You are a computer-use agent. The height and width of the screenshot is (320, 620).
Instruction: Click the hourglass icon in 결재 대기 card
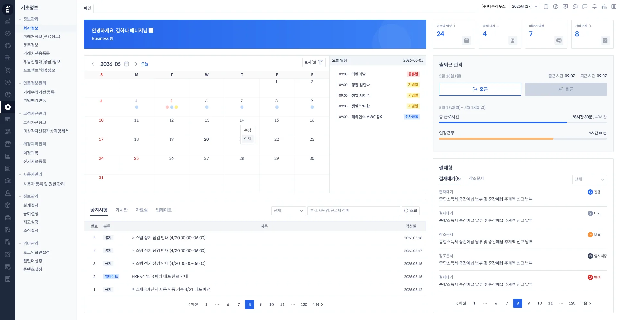[513, 40]
